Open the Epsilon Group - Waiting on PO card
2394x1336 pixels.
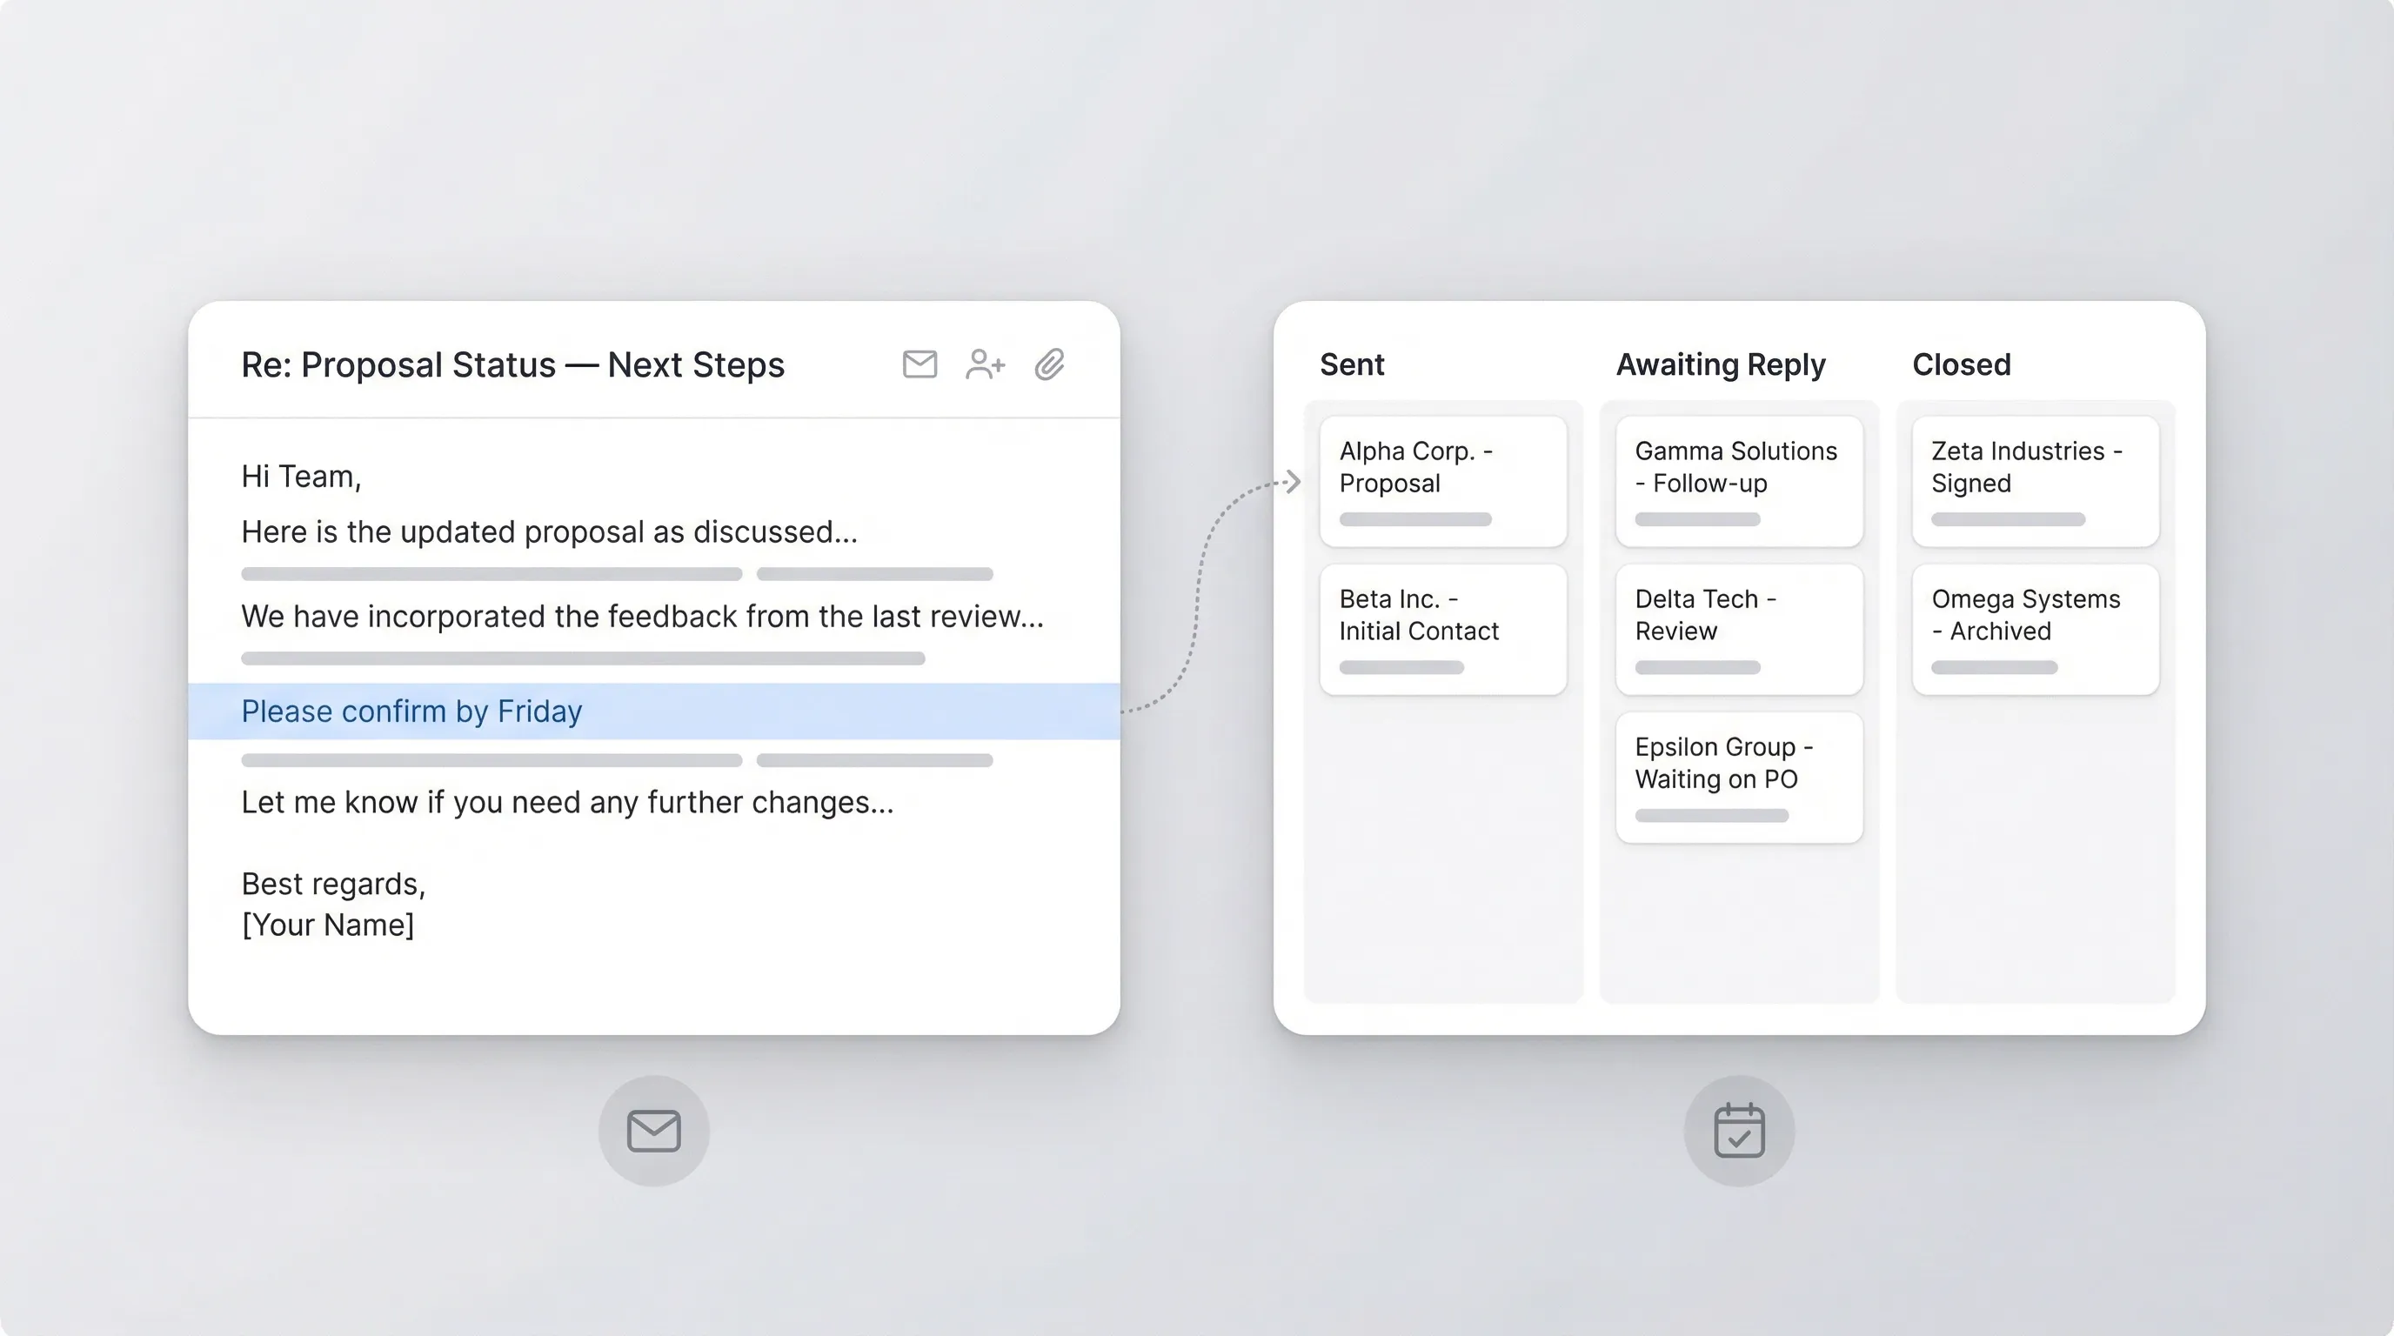click(1738, 777)
